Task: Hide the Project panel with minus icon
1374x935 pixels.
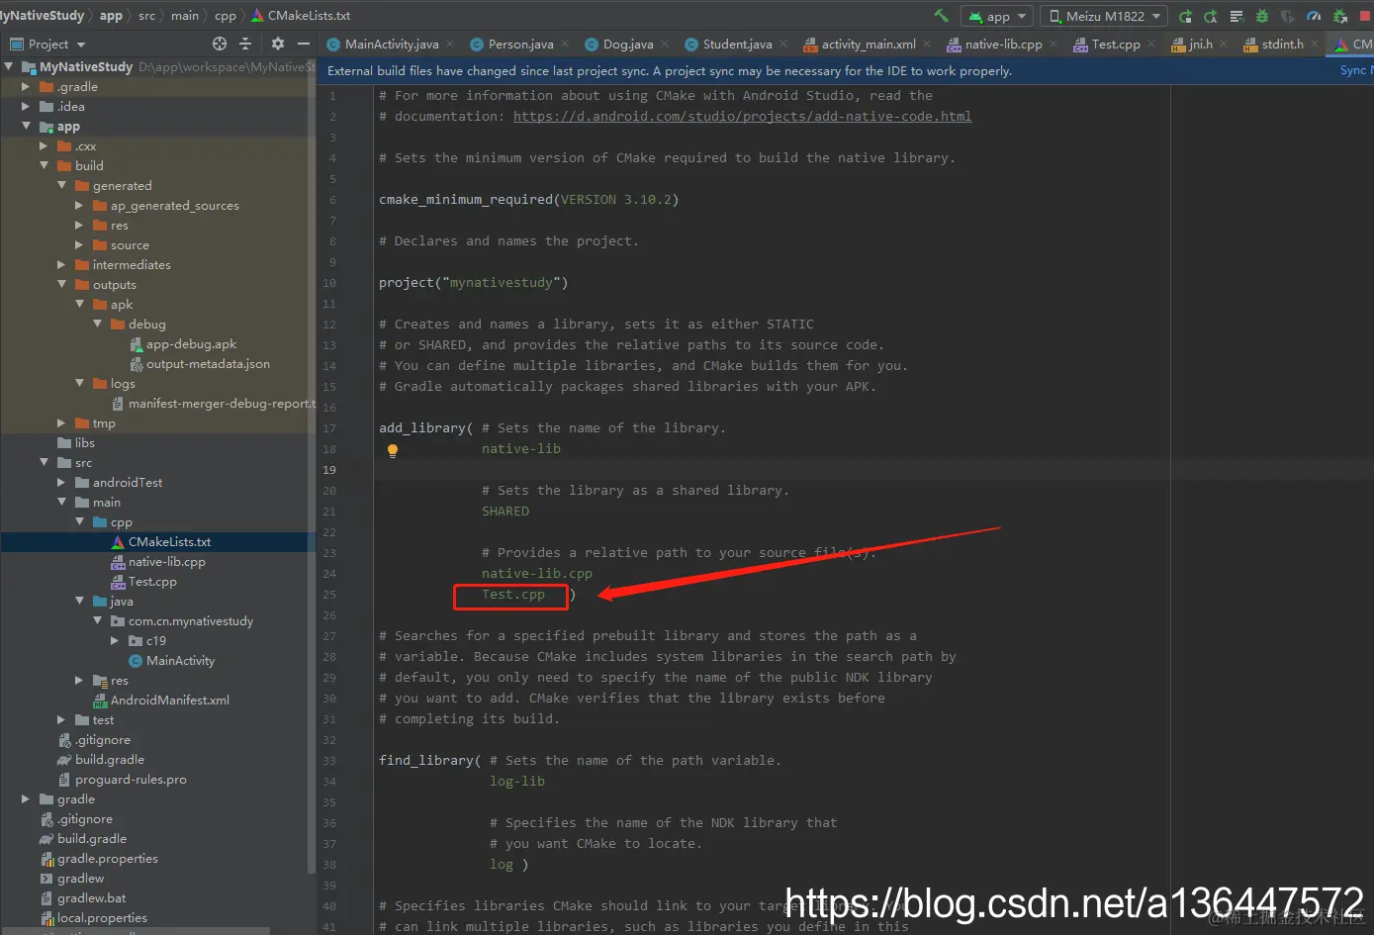Action: [x=304, y=44]
